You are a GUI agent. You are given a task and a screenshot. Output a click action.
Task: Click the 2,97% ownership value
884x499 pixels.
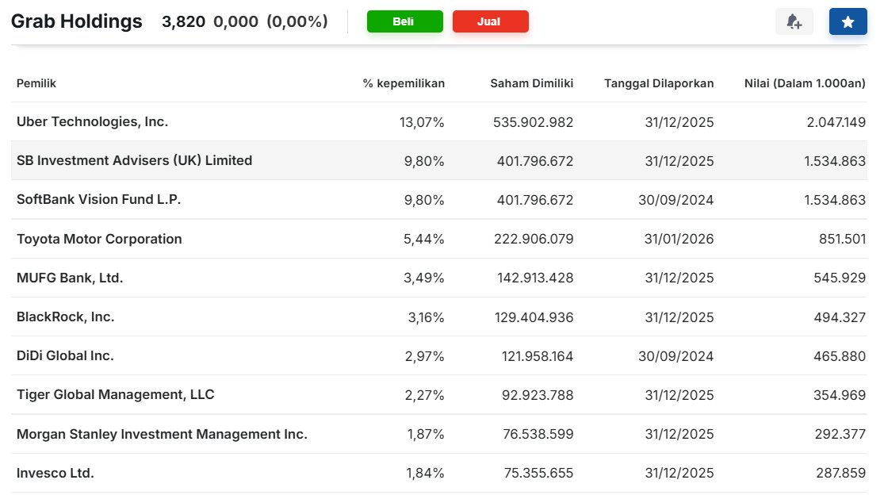tap(424, 356)
